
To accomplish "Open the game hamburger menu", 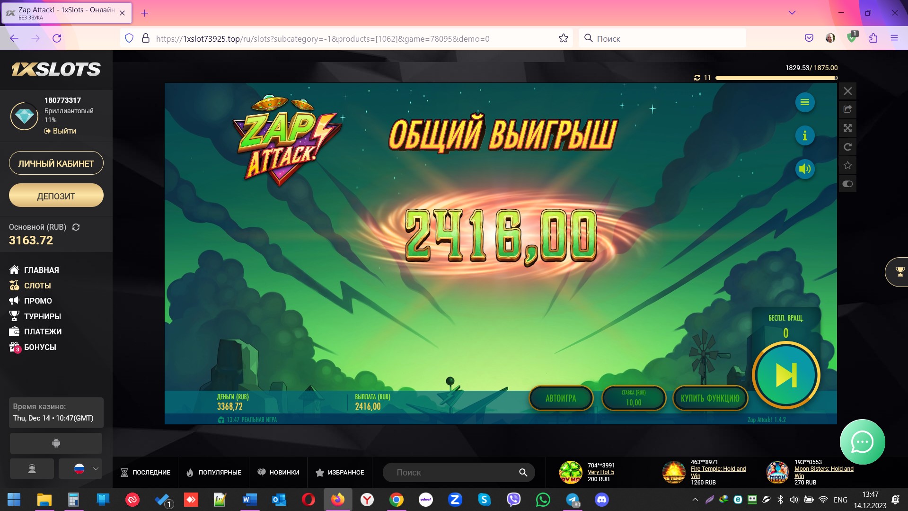I will (804, 102).
